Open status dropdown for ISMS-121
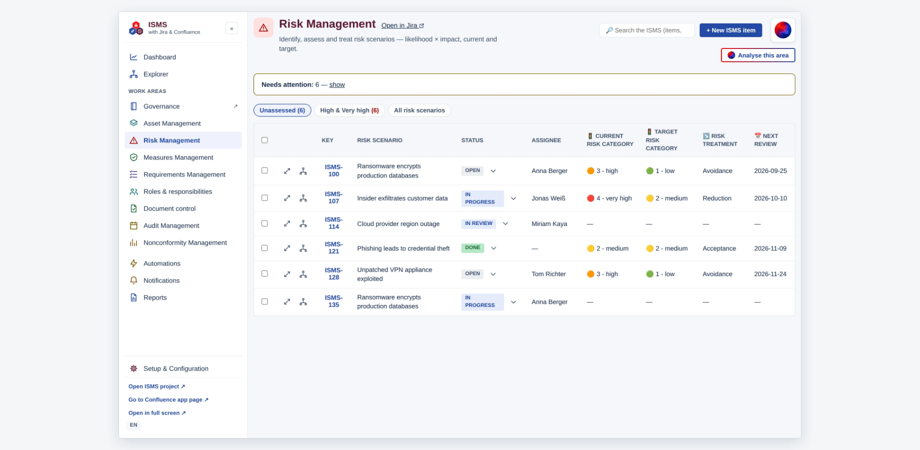This screenshot has width=920, height=450. click(x=493, y=248)
